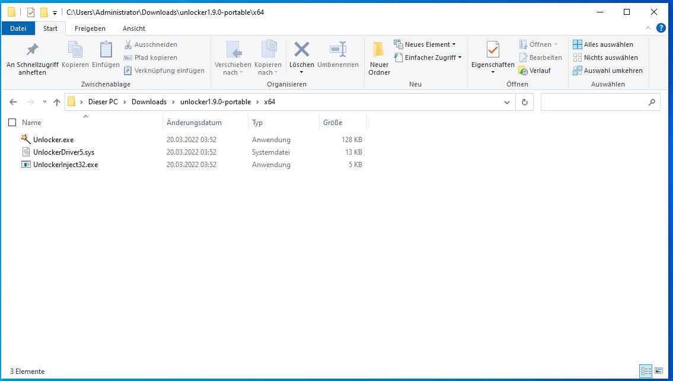Cut selection with Ausschneiden

(151, 44)
